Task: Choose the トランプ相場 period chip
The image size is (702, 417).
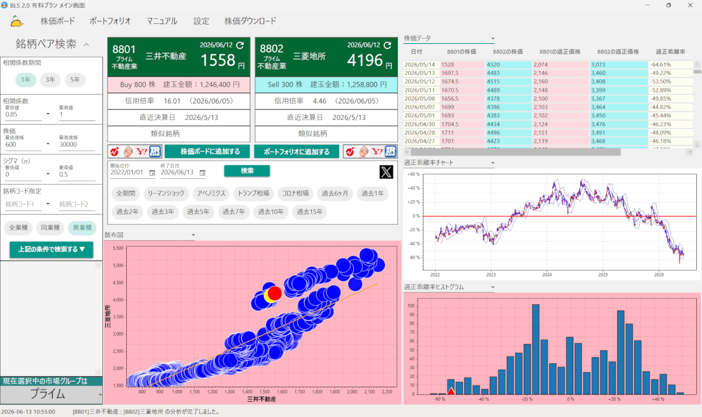Action: coord(253,193)
